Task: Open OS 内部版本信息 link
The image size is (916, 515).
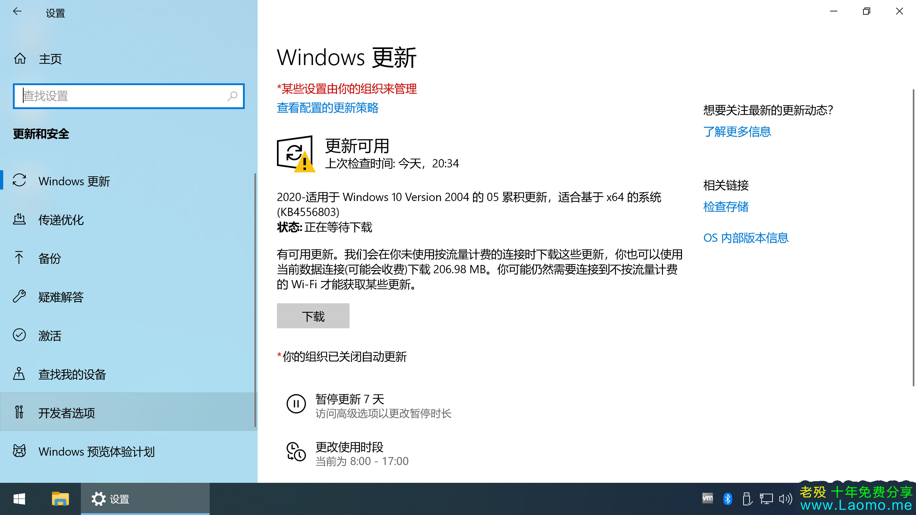Action: pos(746,238)
